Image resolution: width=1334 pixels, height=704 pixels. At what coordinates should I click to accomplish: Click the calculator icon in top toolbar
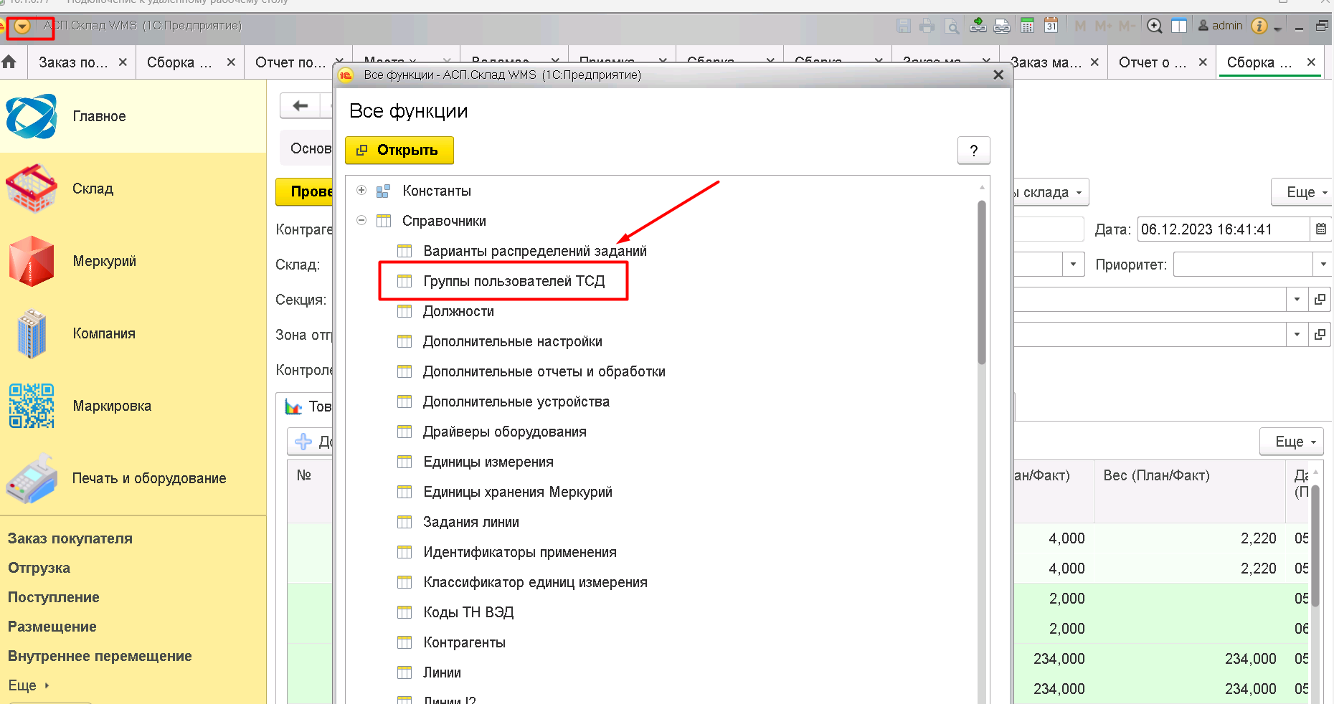1027,26
